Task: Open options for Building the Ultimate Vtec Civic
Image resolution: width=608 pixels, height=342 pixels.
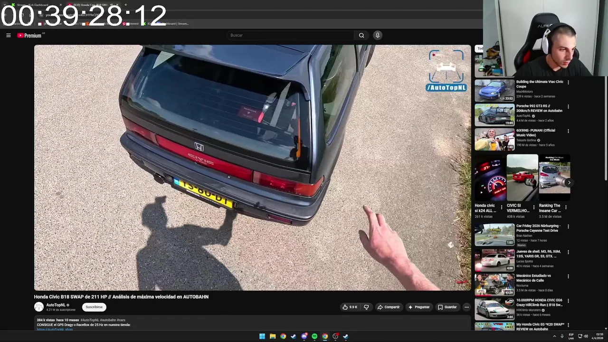Action: (568, 82)
